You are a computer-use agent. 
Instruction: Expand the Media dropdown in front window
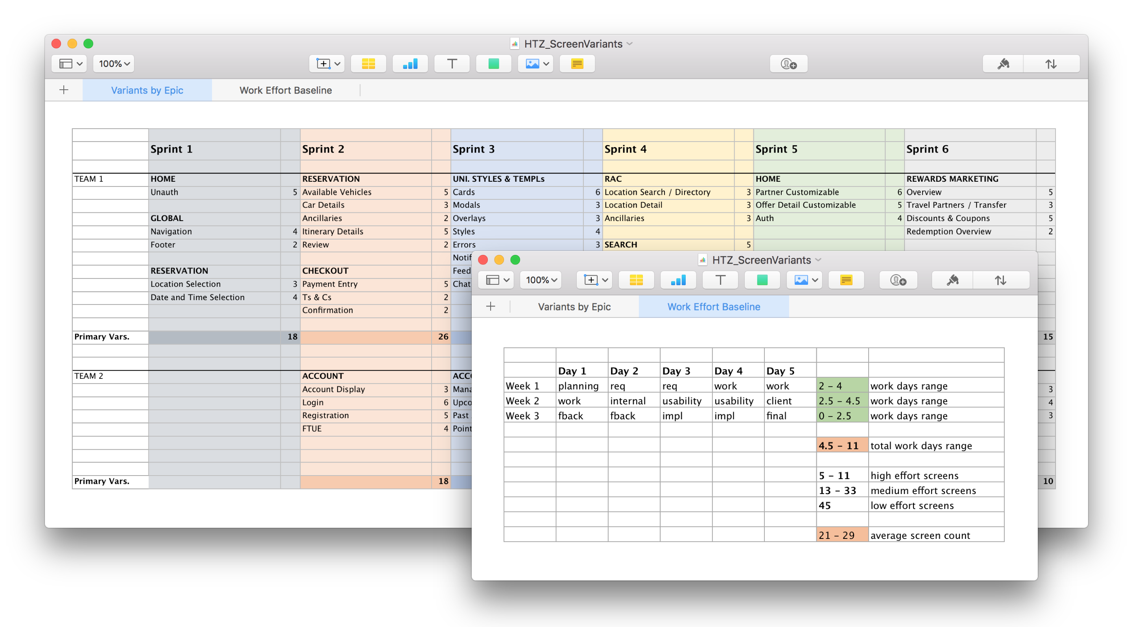[x=805, y=280]
